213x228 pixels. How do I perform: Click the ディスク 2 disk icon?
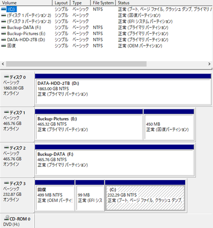pyautogui.click(x=6, y=147)
